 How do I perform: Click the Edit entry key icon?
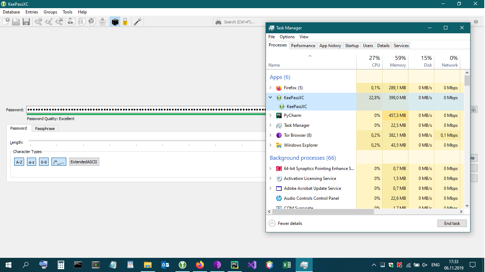pyautogui.click(x=49, y=22)
